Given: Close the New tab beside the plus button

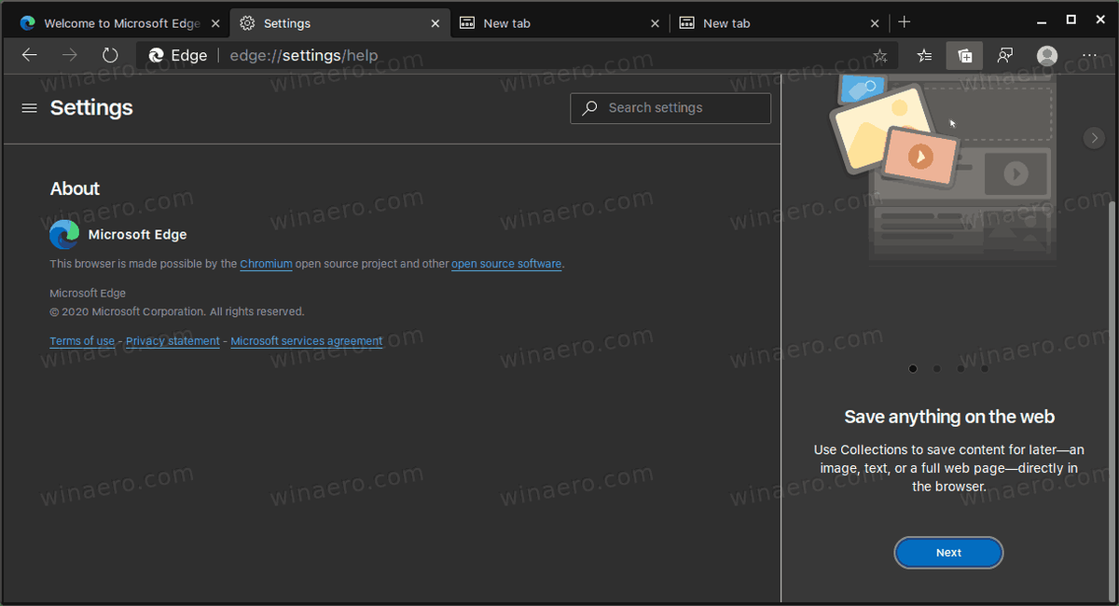Looking at the screenshot, I should [x=875, y=23].
